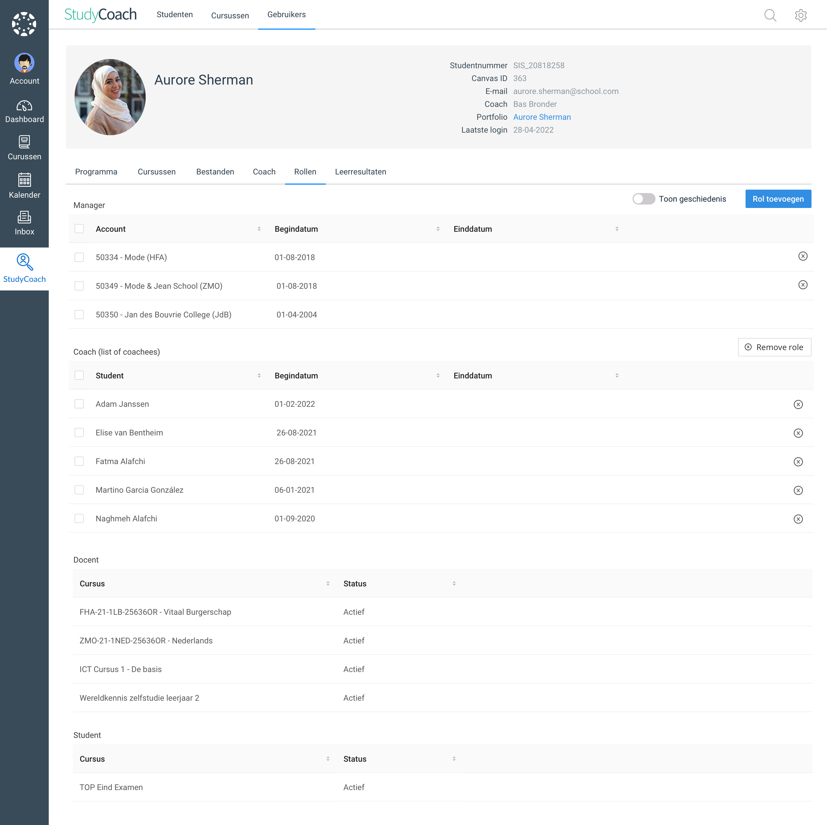Open the Gebruikers top menu
Screen dimensions: 827x825
(x=286, y=15)
